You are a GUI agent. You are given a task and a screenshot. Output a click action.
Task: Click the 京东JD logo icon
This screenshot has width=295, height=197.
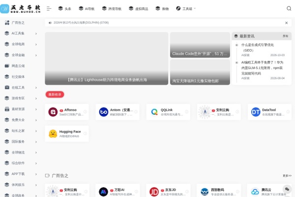click(154, 192)
